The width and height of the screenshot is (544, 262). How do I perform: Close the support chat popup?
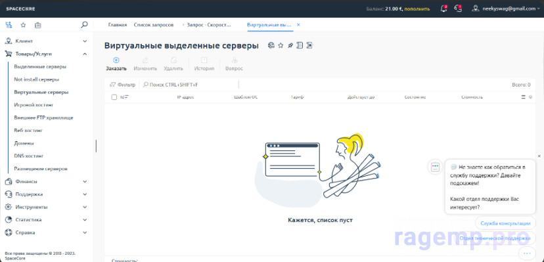(x=539, y=156)
